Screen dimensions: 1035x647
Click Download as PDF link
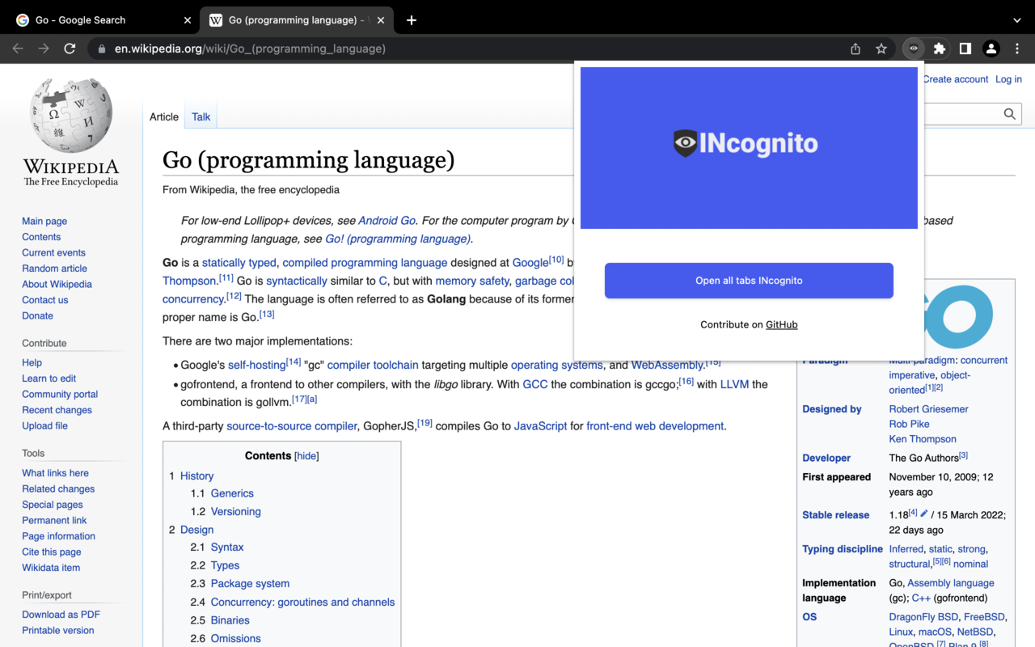click(61, 615)
